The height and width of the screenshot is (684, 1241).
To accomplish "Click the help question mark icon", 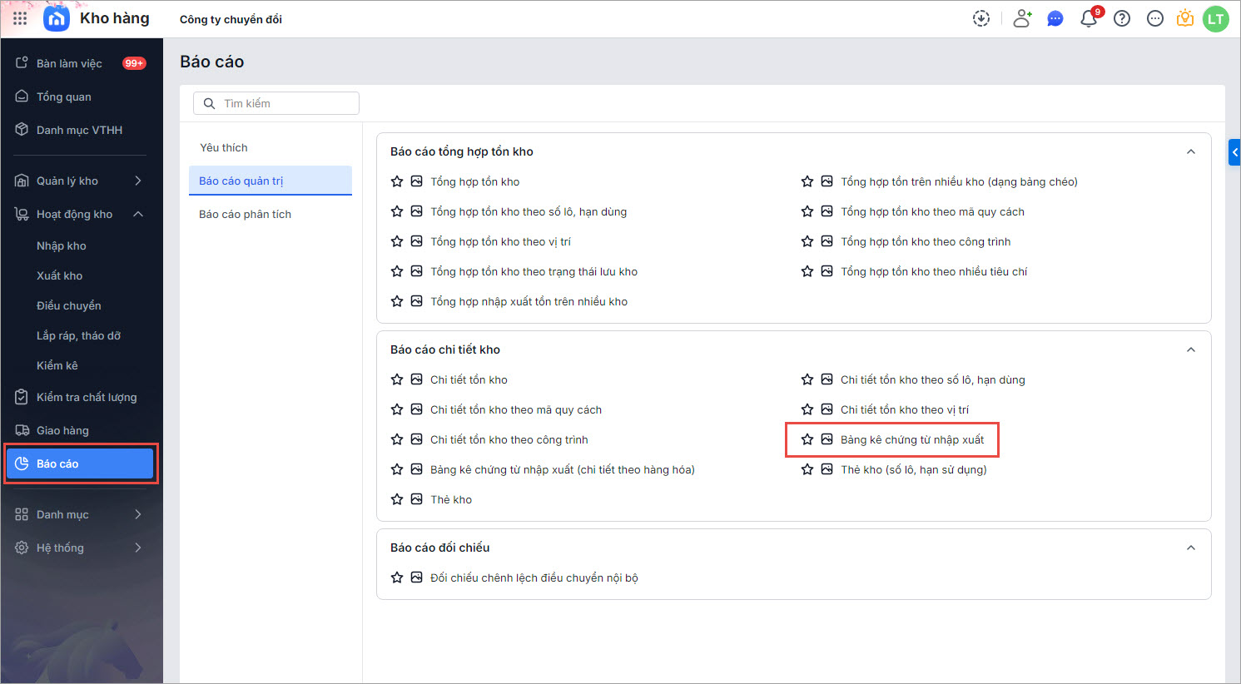I will 1122,19.
